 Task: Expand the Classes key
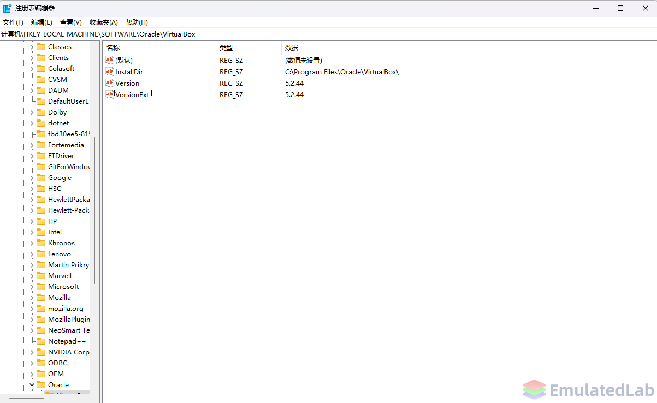[x=32, y=47]
